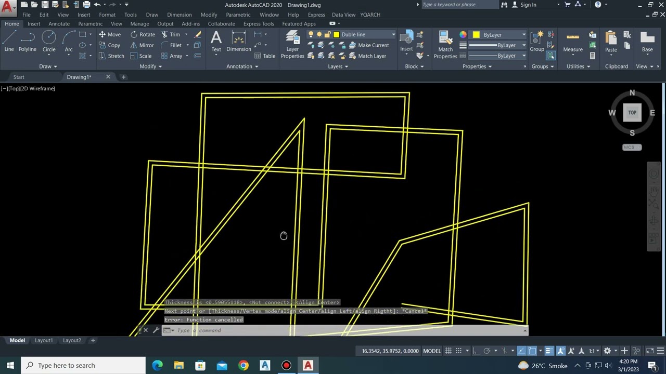
Task: Toggle the WCS coordinate system label
Action: [x=632, y=148]
